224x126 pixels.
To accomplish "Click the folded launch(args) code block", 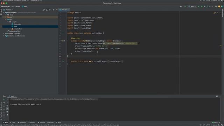I will 115,62.
